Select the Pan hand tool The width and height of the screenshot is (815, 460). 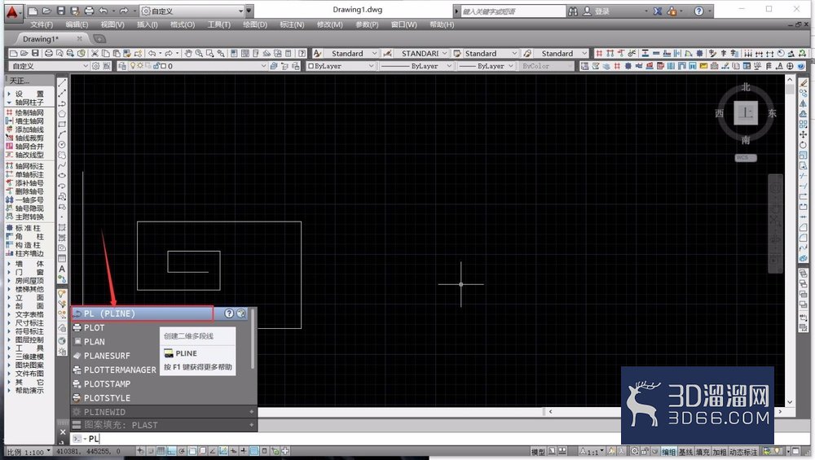pyautogui.click(x=187, y=53)
